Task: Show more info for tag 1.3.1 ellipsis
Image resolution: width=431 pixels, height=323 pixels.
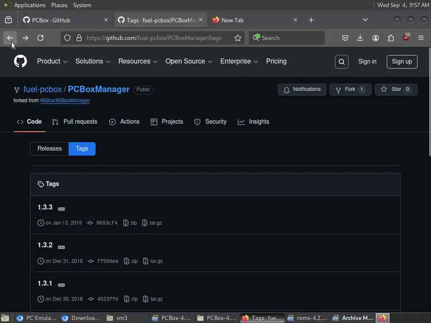Action: [x=61, y=285]
